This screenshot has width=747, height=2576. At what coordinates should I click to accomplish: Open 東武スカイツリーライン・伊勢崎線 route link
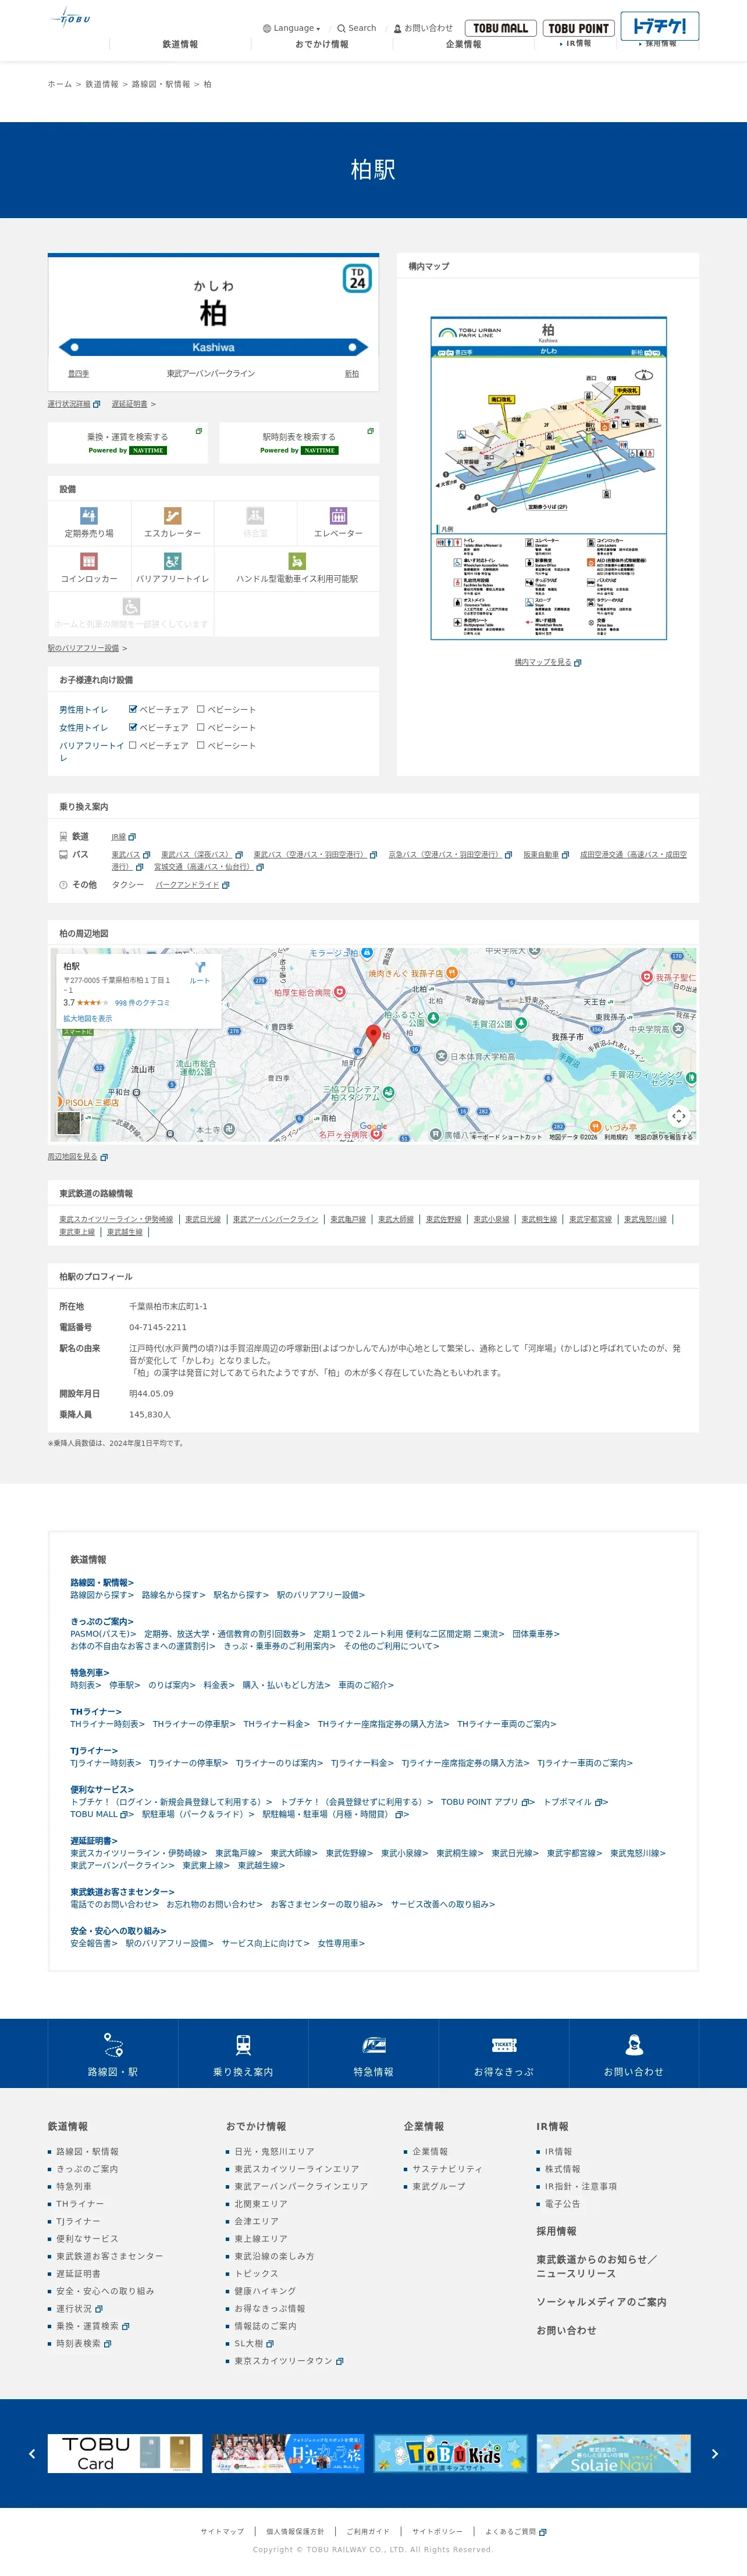116,1219
